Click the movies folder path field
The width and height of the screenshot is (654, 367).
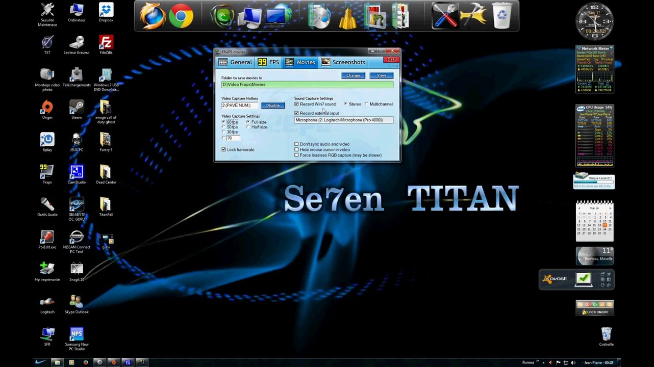tap(307, 85)
